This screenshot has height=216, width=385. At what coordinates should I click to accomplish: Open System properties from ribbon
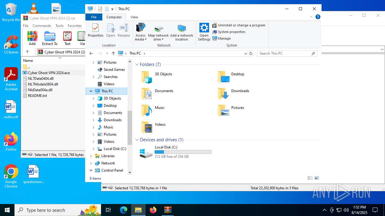[229, 32]
